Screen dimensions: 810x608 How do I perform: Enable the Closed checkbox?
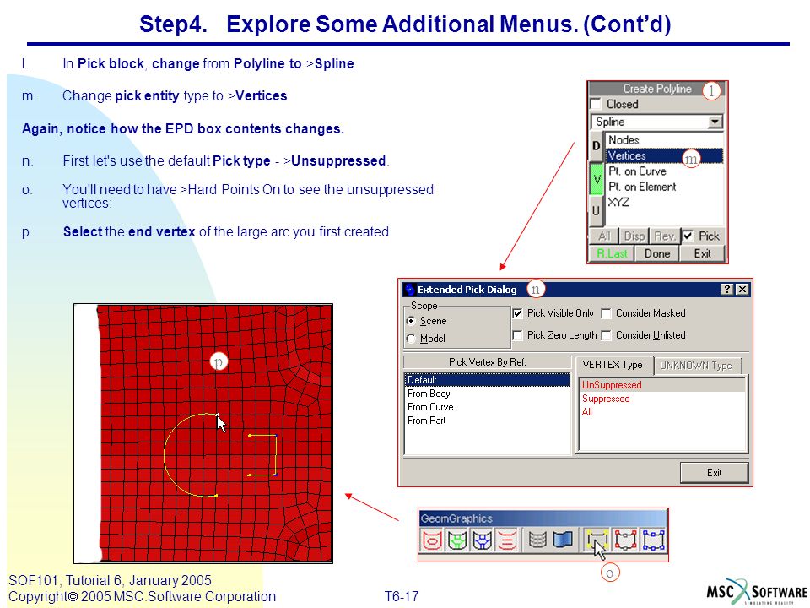(x=596, y=104)
